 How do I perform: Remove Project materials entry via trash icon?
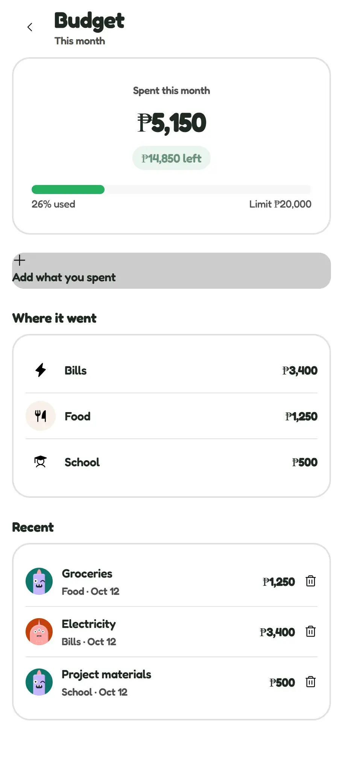(311, 682)
